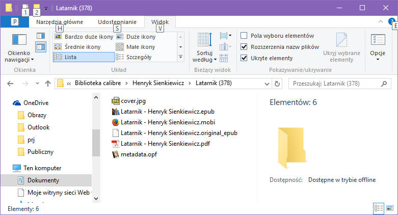Open the address bar history dropdown
Viewport: 398px width, 215px height.
point(267,84)
